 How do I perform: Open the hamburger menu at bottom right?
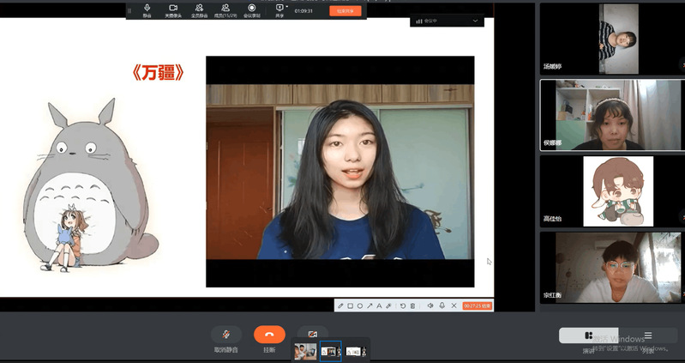click(648, 336)
